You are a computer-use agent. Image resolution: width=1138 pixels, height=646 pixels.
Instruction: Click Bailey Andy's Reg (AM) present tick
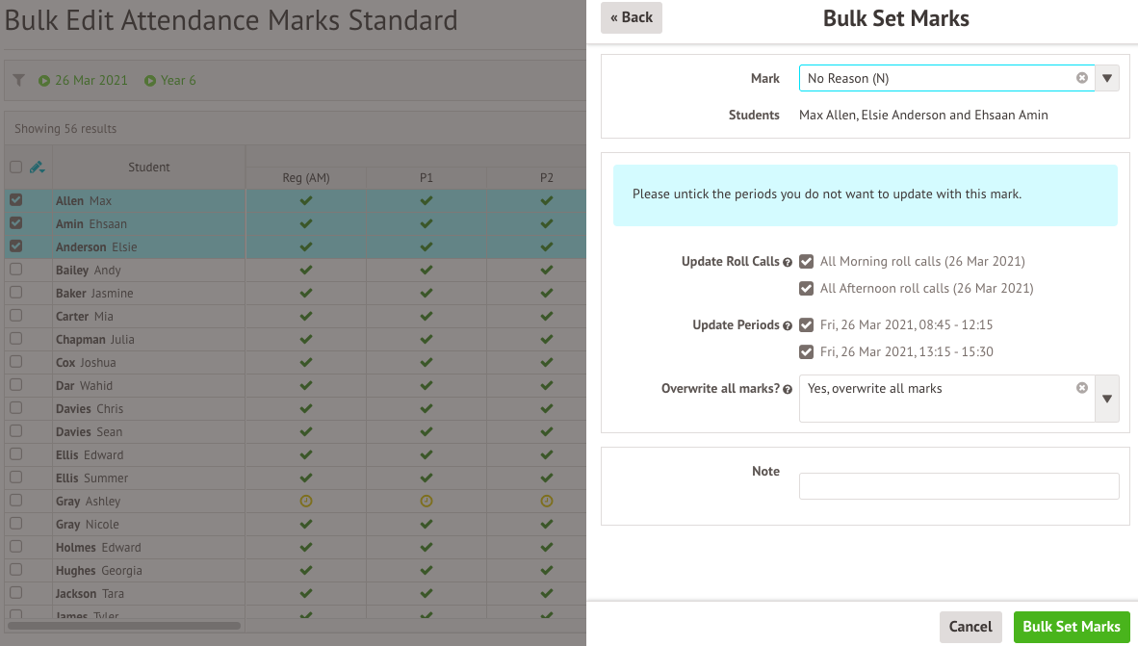coord(306,270)
